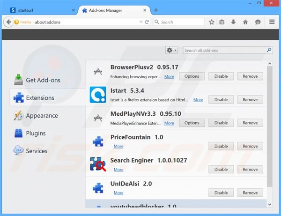281x216 pixels.
Task: Click the Firefox identity icon in address bar
Action: tap(16, 22)
